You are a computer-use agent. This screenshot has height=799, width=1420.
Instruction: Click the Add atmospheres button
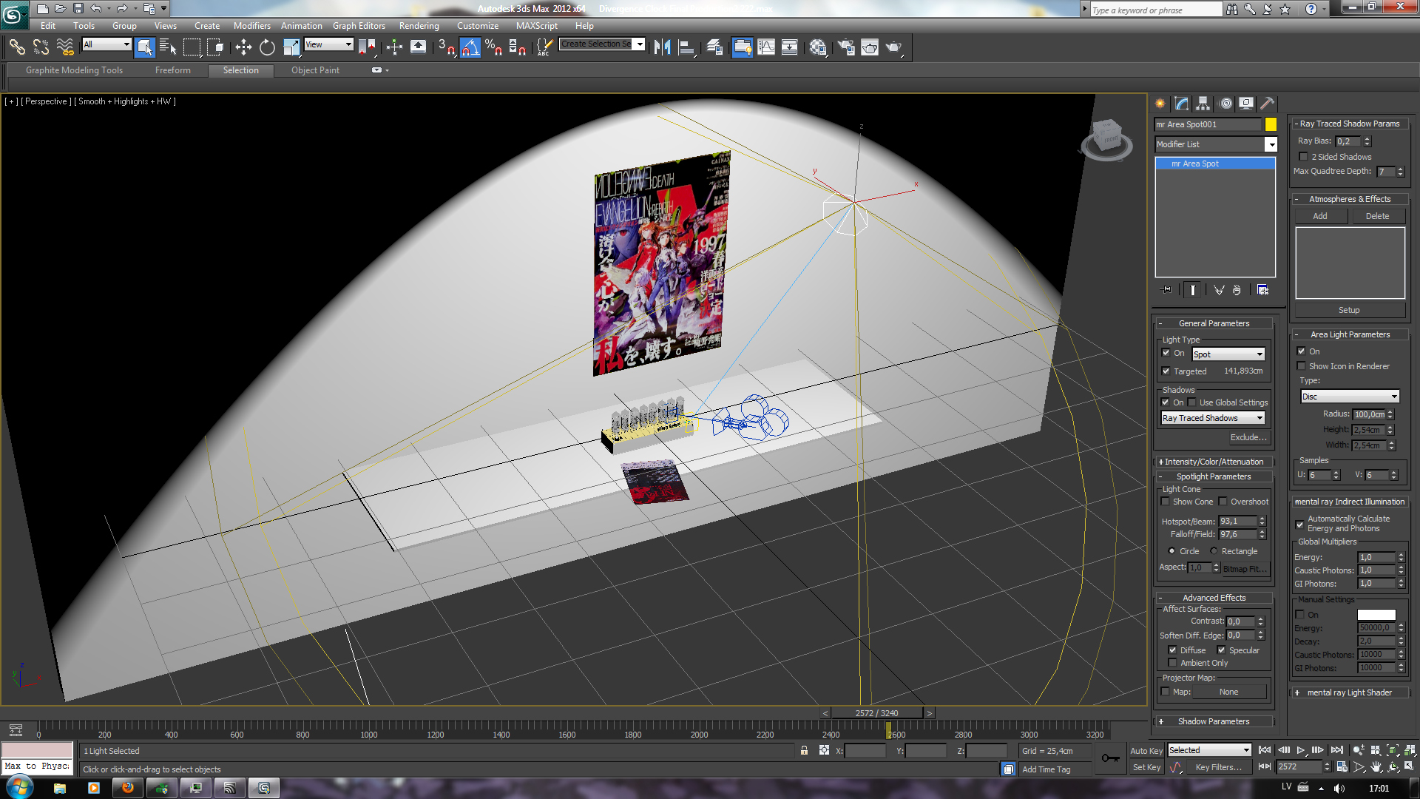pyautogui.click(x=1320, y=216)
